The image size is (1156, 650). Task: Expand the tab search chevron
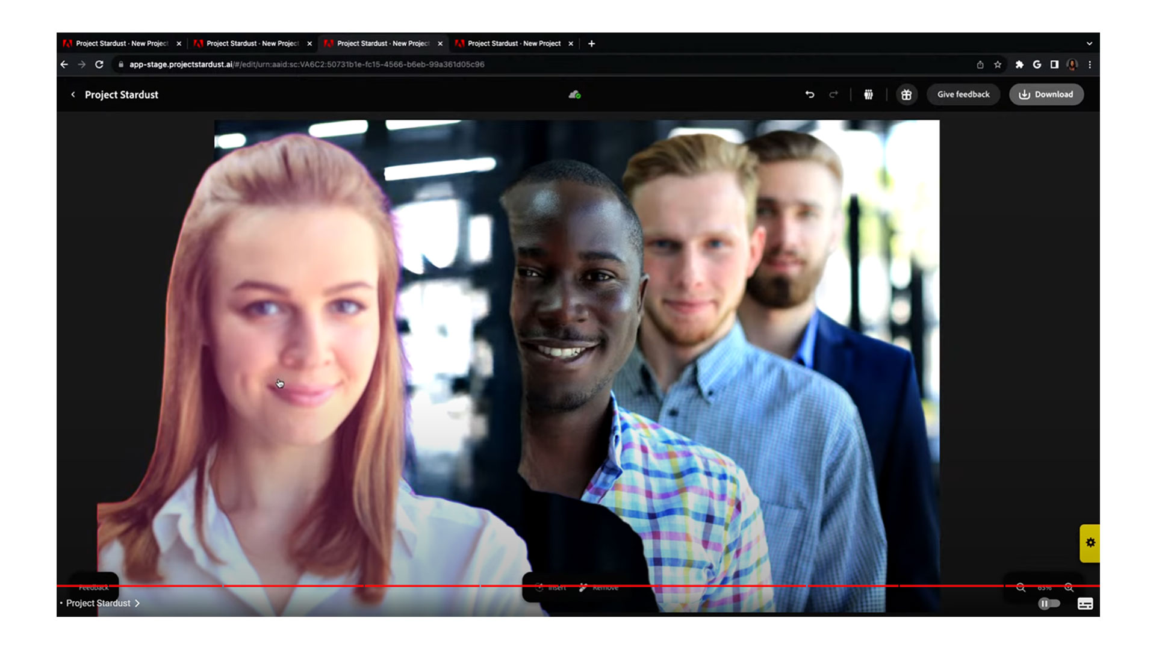1089,43
